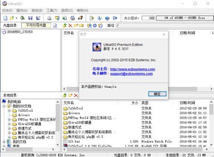The height and width of the screenshot is (157, 214).
Task: Click the green disc Open CD/DVD icon
Action: [22, 18]
